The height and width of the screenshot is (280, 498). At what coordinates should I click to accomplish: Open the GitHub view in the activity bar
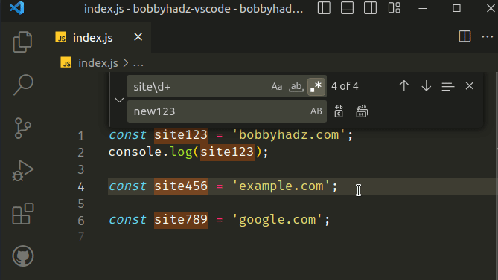tap(23, 256)
